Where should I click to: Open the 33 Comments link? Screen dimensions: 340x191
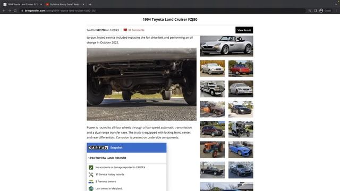click(x=136, y=30)
